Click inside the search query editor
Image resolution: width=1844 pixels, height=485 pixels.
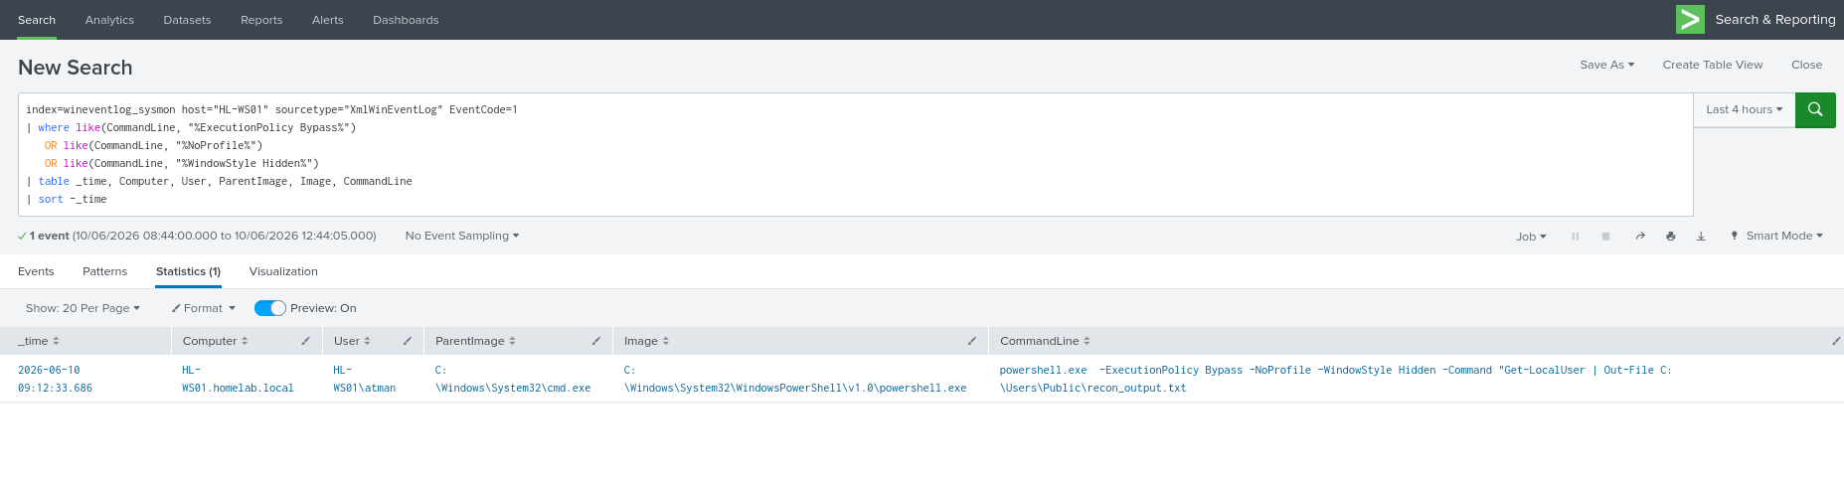(x=855, y=154)
